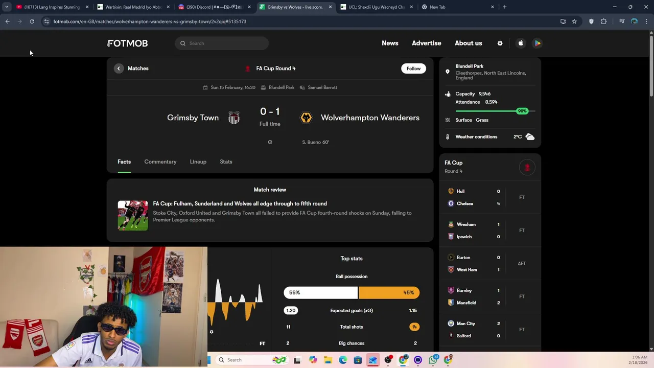Screen dimensions: 654x368
Task: Click the Windows taskbar Search box
Action: click(x=251, y=360)
